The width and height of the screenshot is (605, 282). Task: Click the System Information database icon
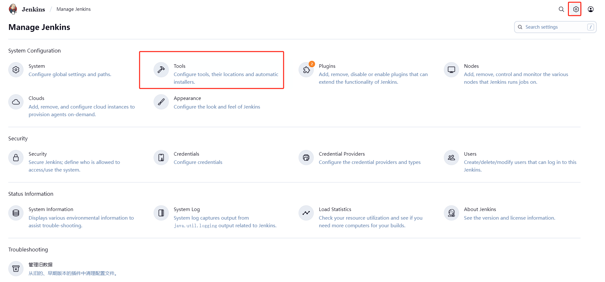click(16, 213)
